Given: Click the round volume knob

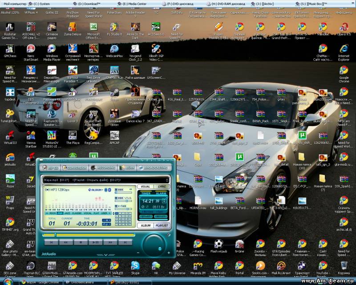Looking at the screenshot, I should [154, 245].
